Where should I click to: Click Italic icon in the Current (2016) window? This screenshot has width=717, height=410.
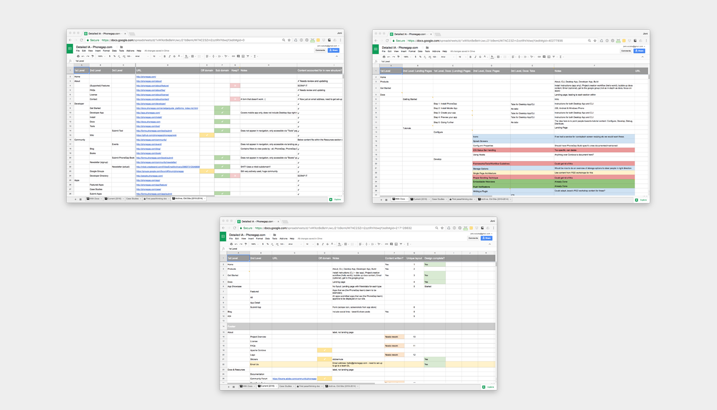point(323,244)
